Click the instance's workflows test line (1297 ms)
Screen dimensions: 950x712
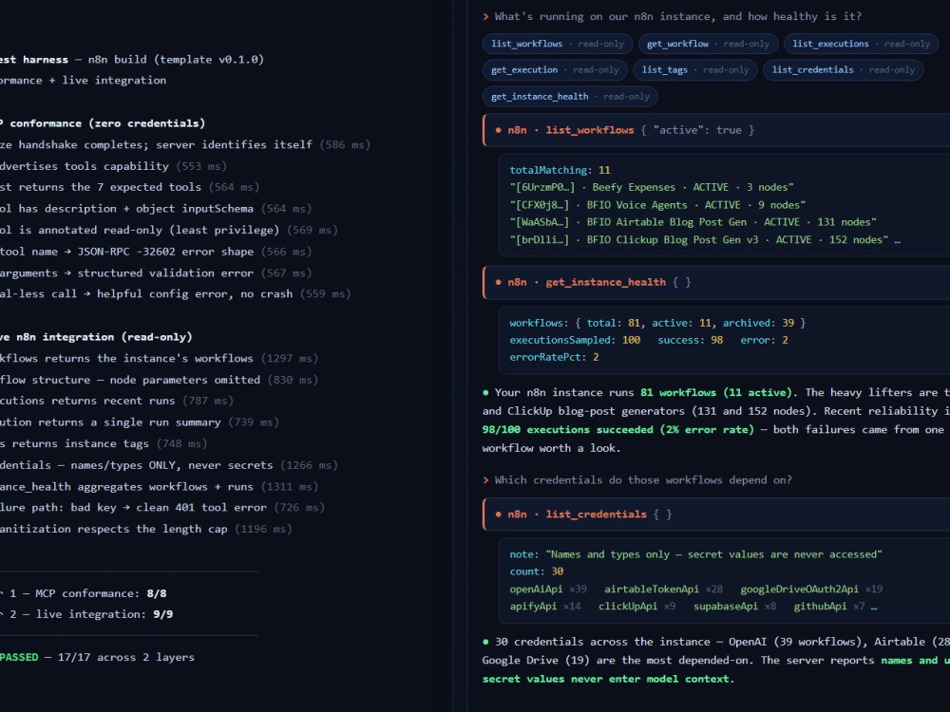(159, 359)
